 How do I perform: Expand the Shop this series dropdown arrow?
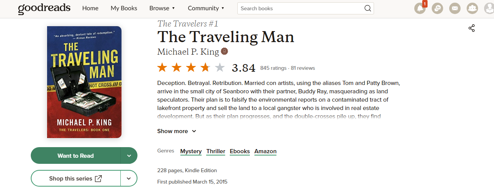[x=129, y=178]
